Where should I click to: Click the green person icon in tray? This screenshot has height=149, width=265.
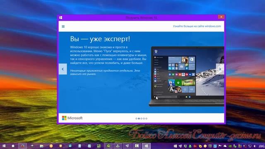pos(190,146)
